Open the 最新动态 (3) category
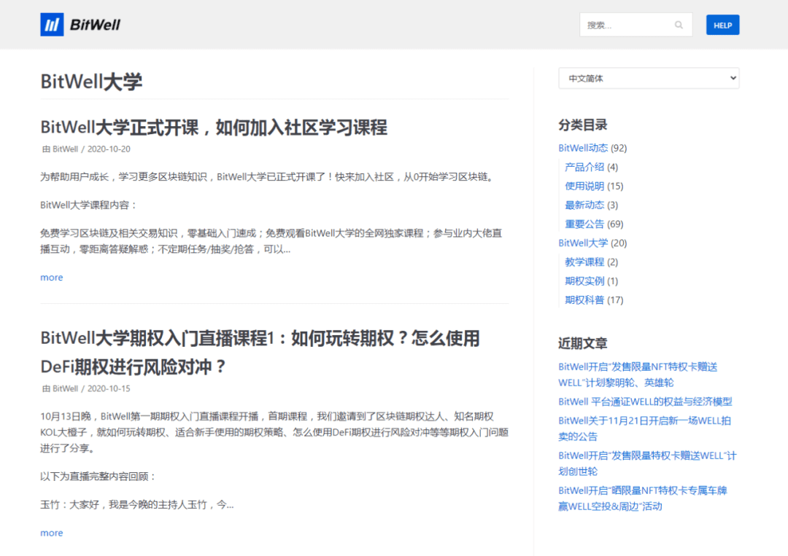 click(584, 205)
